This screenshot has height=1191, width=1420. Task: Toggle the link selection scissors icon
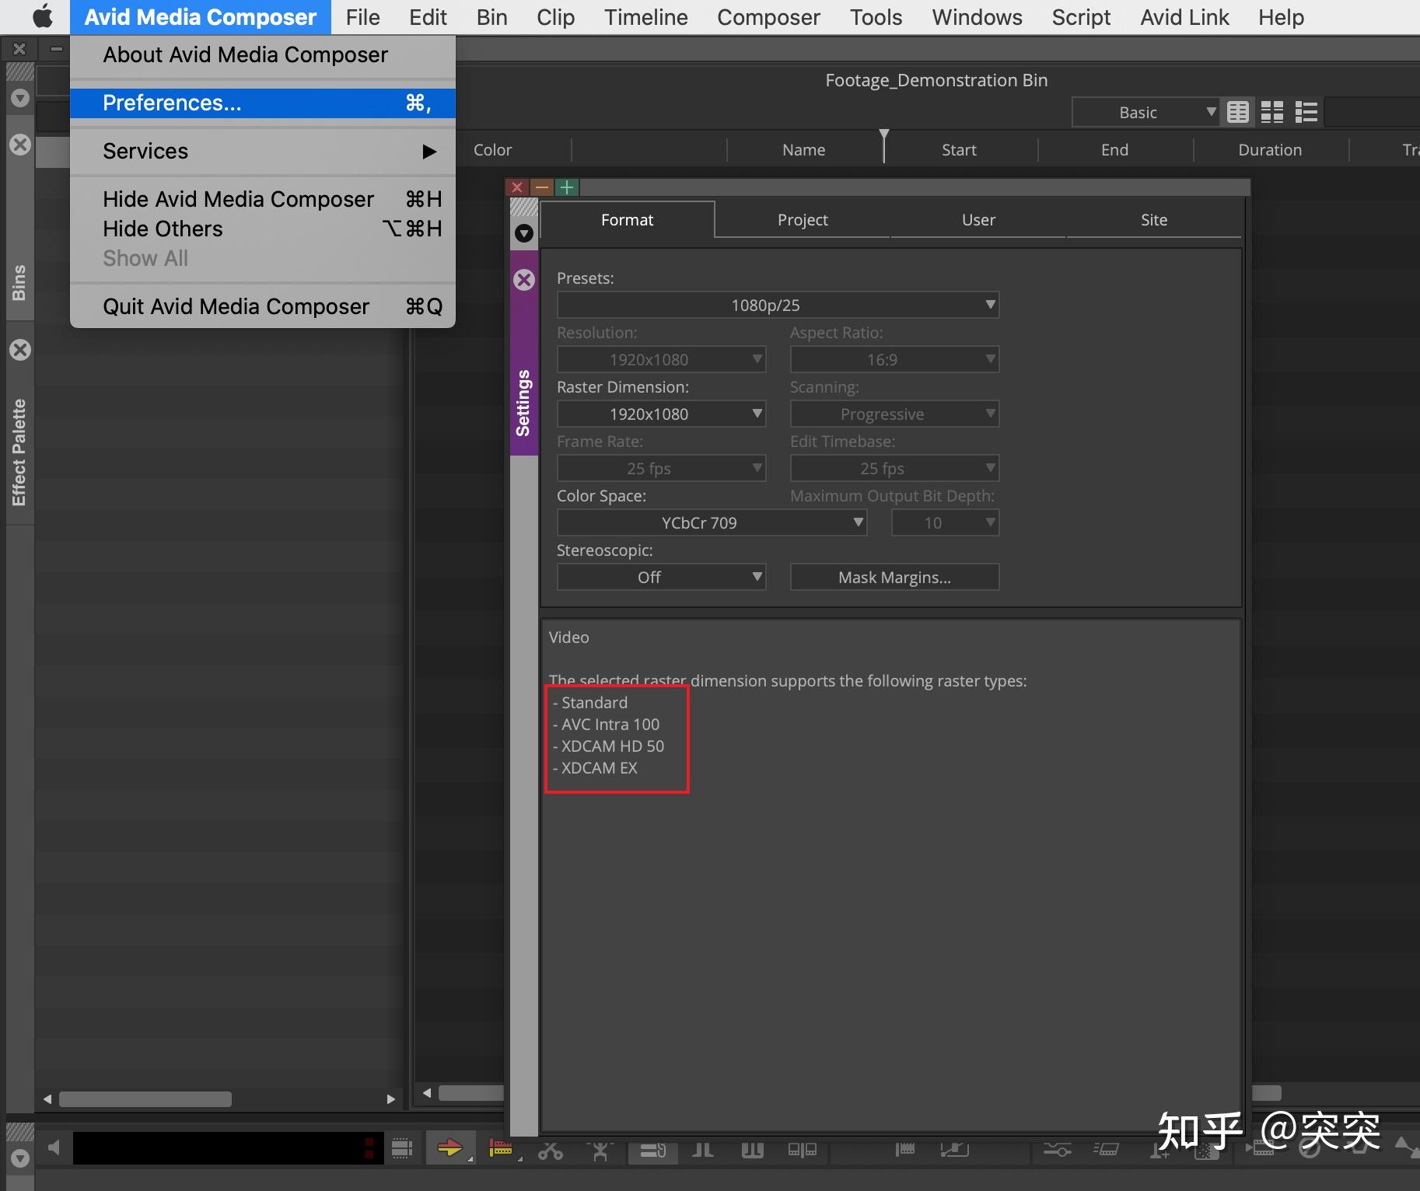click(x=551, y=1149)
